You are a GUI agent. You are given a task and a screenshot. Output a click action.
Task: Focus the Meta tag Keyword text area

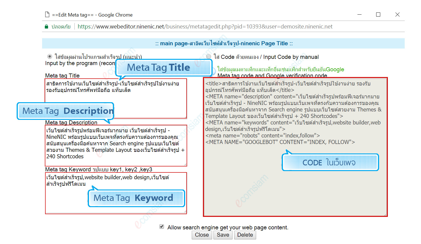pos(116,193)
